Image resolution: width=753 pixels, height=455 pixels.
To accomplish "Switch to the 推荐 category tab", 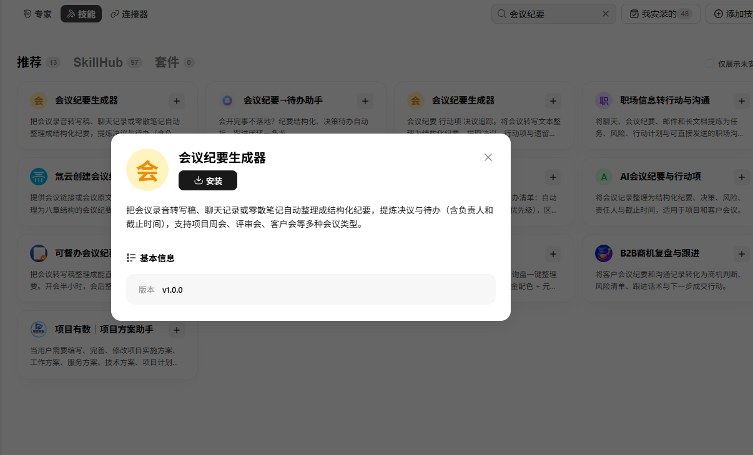I will (29, 62).
